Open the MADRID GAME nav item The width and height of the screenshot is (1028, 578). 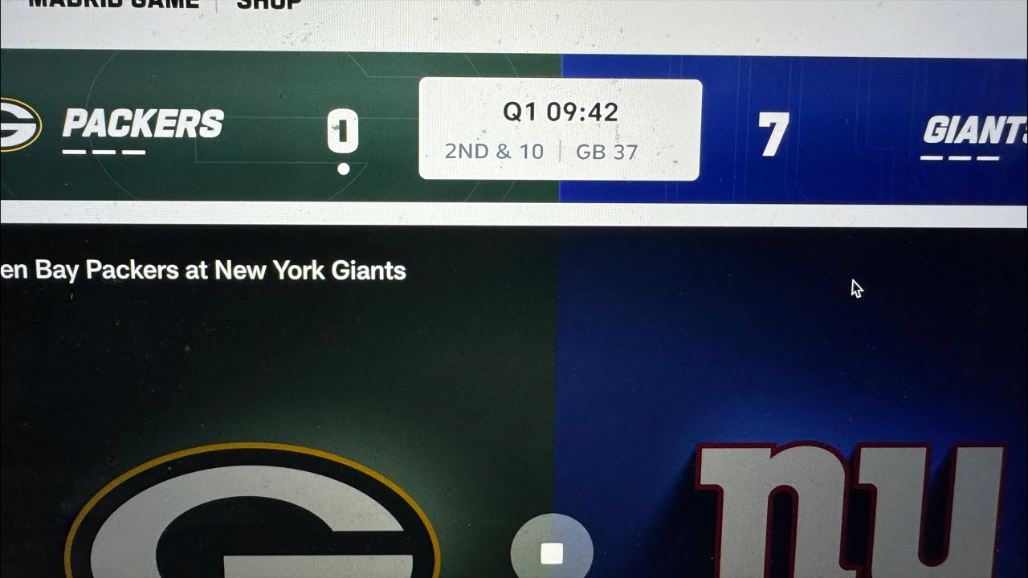[113, 2]
